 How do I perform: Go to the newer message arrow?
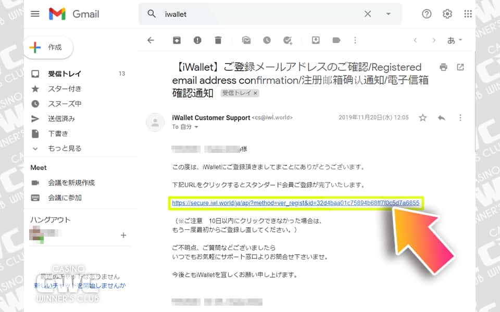[415, 40]
